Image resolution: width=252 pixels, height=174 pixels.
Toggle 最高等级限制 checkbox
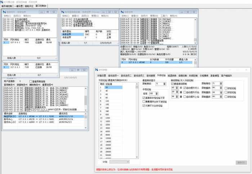tap(172, 83)
